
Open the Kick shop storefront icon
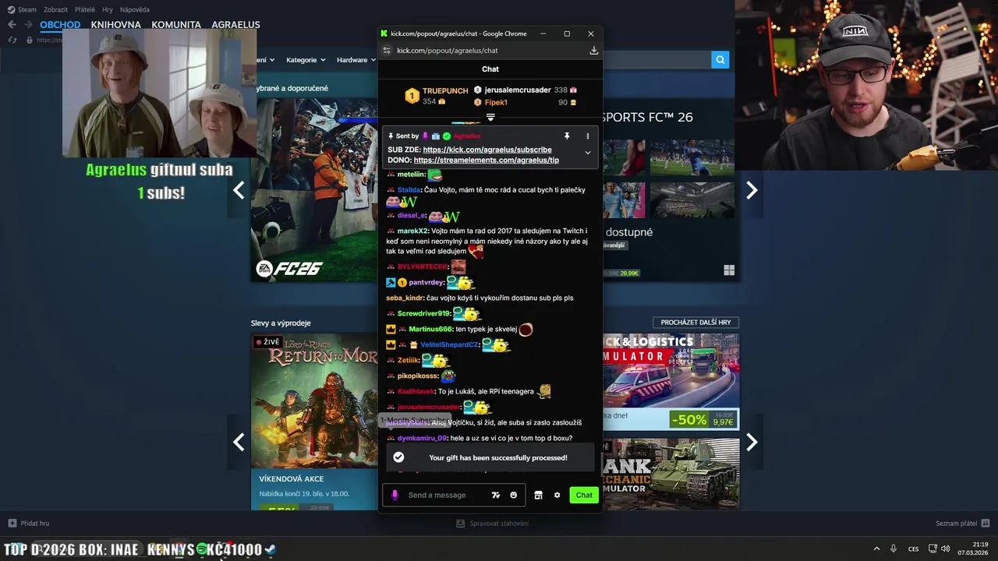click(538, 495)
